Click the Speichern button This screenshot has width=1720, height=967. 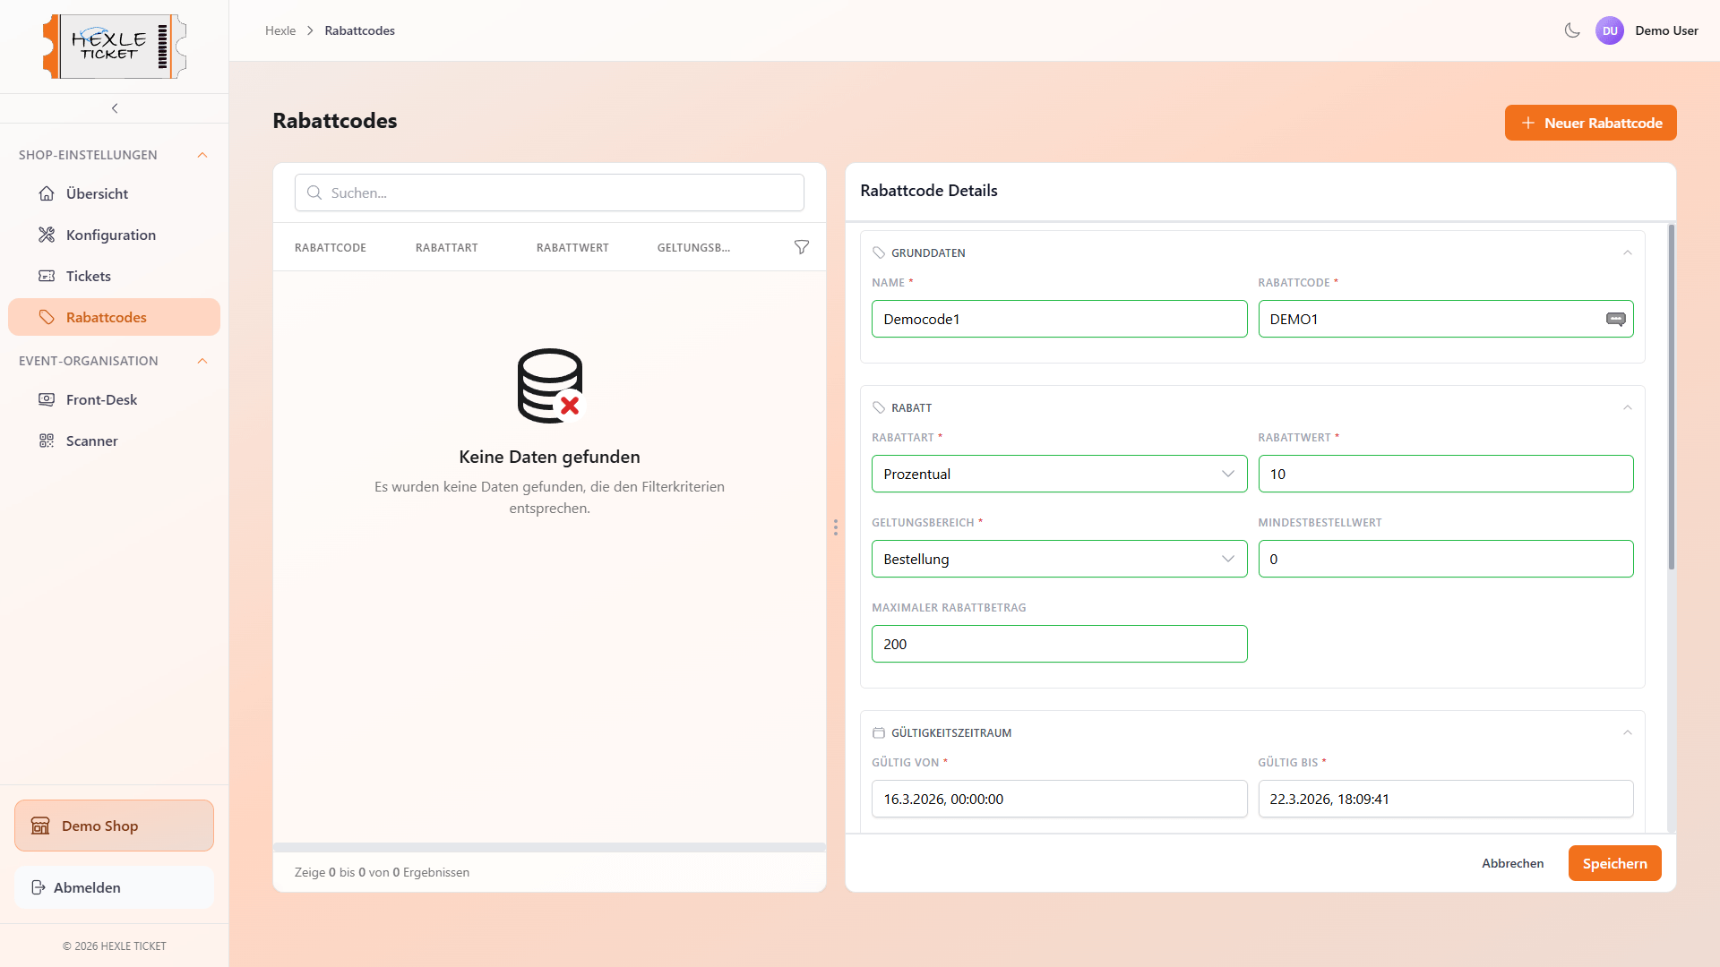click(1614, 863)
